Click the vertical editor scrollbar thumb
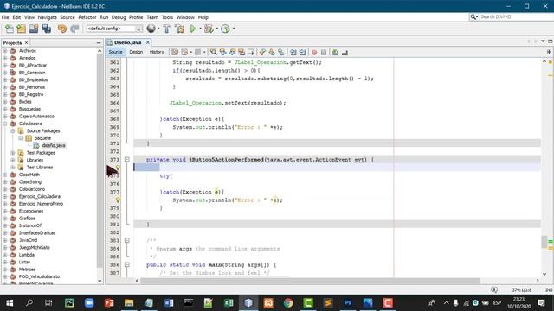The width and height of the screenshot is (554, 311). pyautogui.click(x=544, y=242)
